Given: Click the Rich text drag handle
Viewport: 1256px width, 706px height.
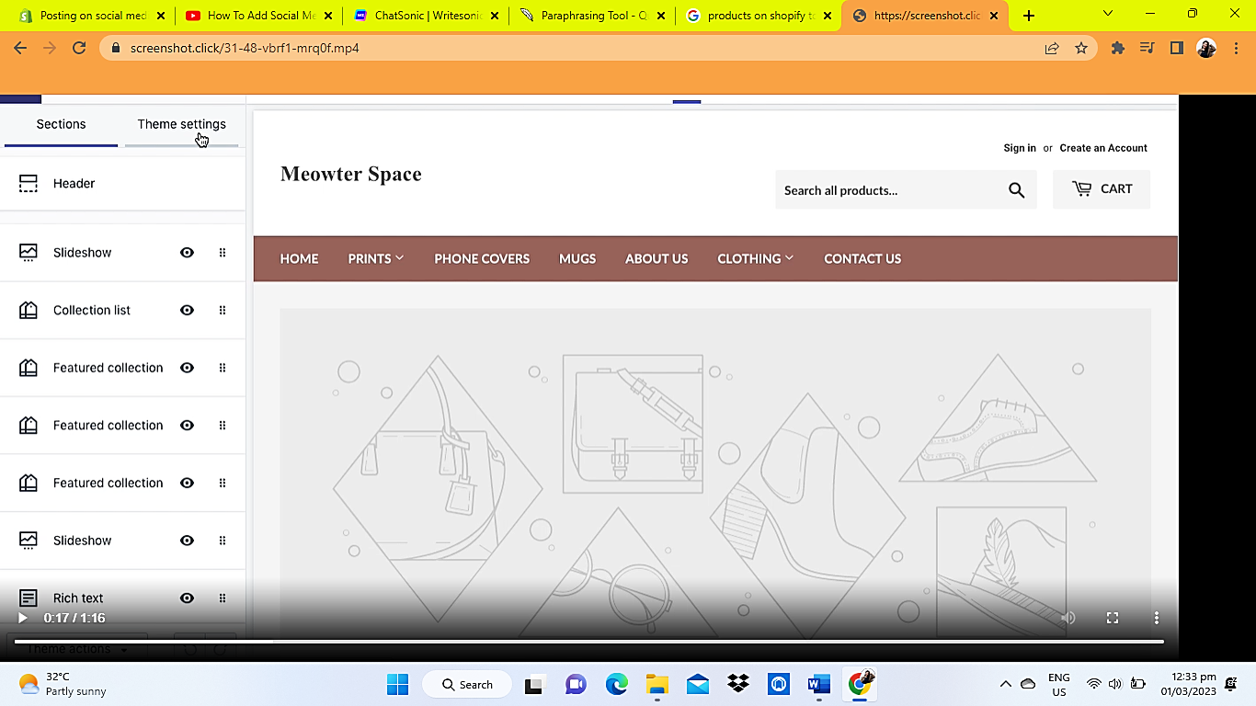Looking at the screenshot, I should click(x=223, y=598).
